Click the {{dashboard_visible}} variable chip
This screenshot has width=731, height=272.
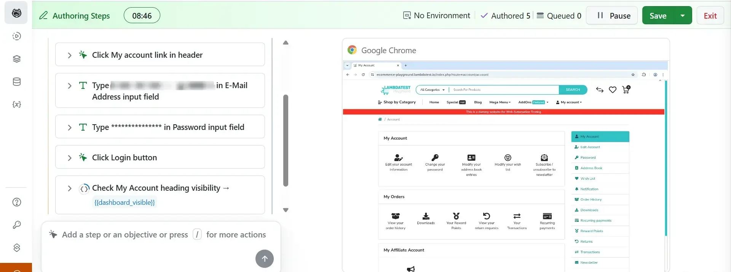(x=124, y=202)
